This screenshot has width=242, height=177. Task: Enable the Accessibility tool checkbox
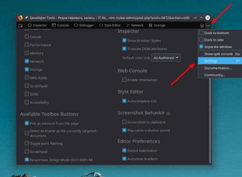coord(27,102)
